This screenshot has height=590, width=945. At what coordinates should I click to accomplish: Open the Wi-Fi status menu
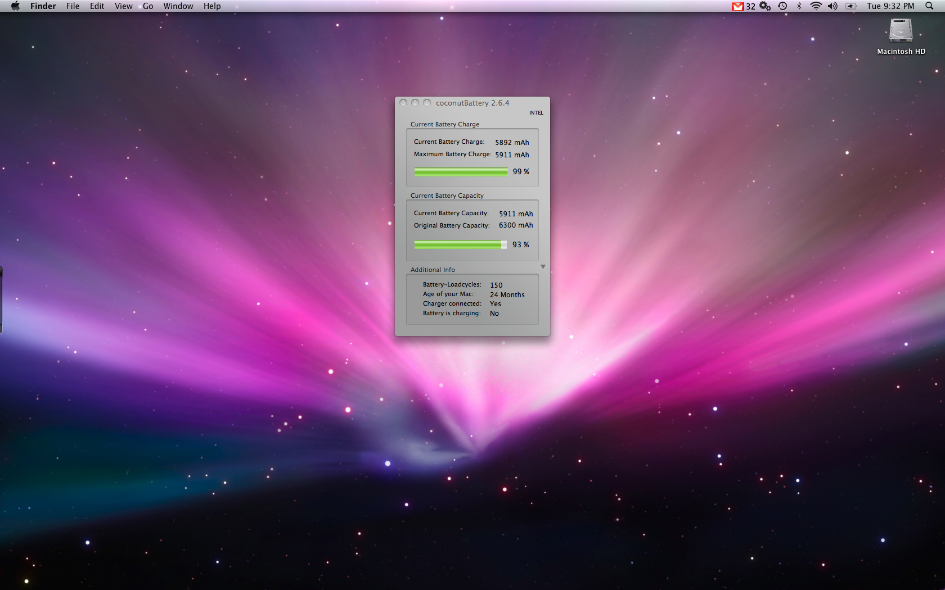click(x=816, y=6)
